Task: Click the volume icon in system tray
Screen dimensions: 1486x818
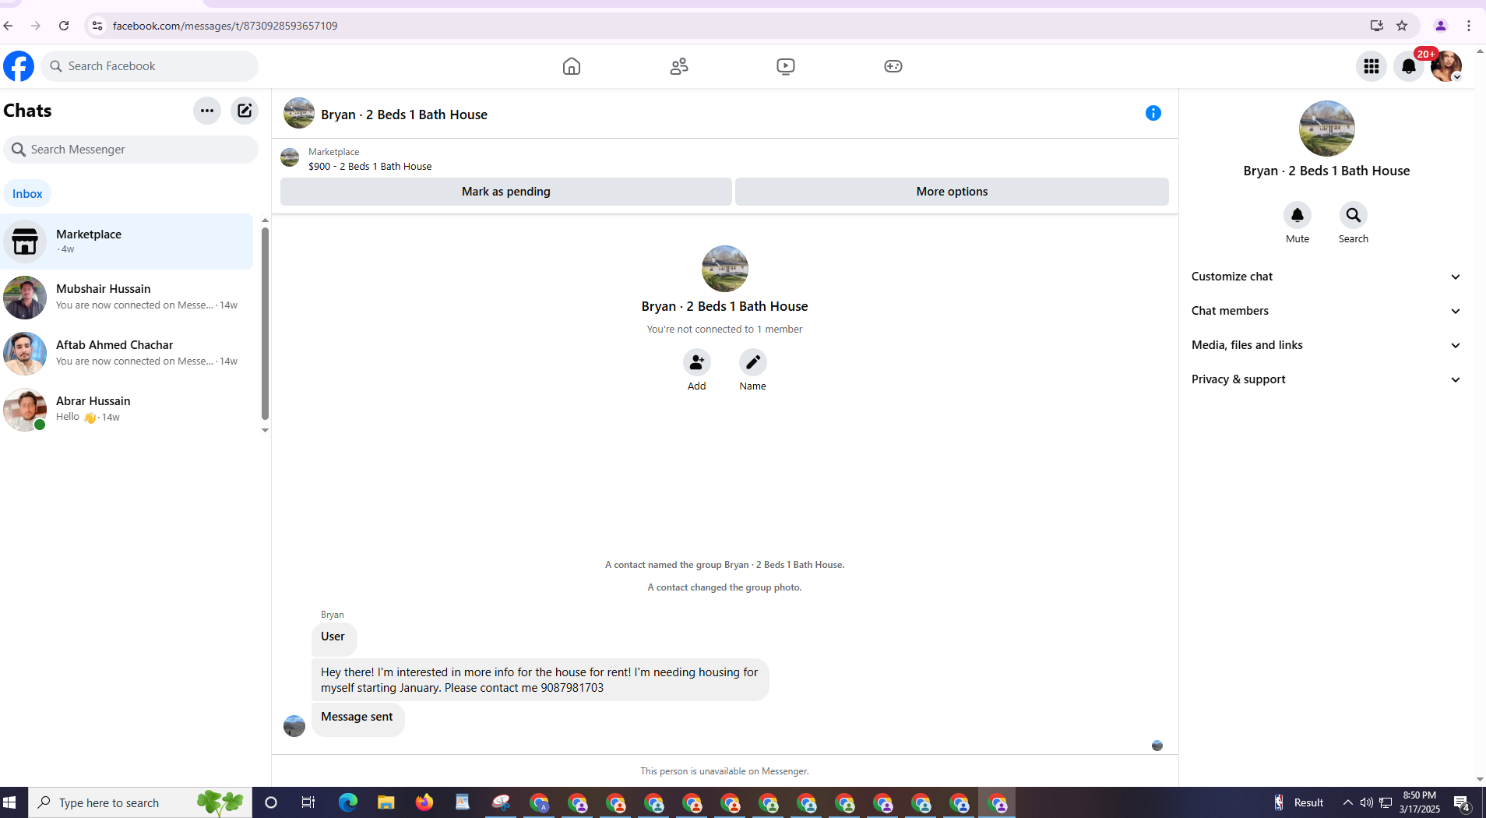Action: 1367,802
